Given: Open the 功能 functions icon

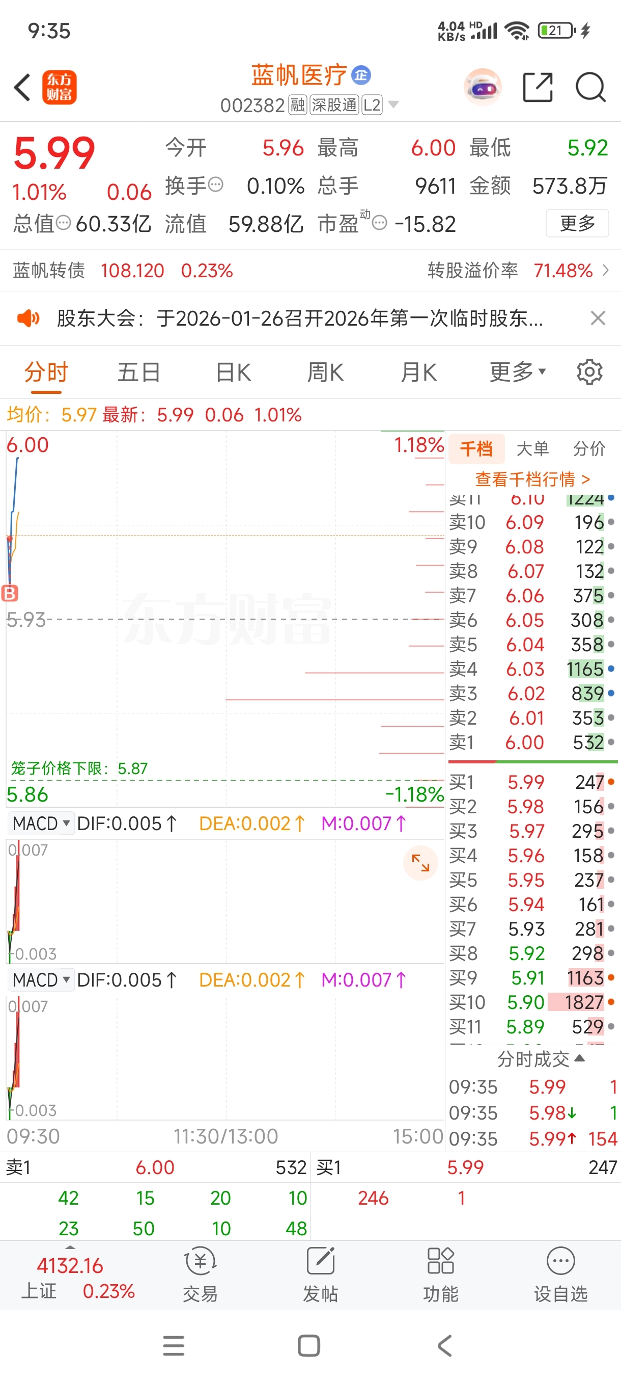Looking at the screenshot, I should point(440,1274).
